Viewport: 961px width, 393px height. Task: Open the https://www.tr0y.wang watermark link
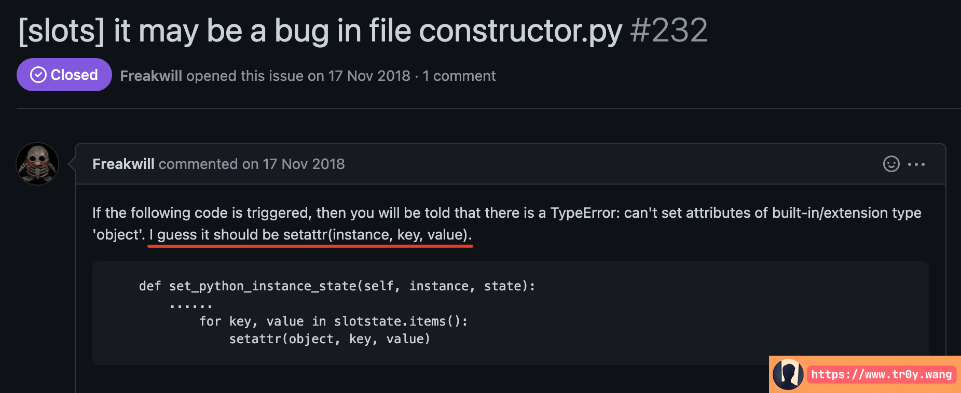[881, 374]
